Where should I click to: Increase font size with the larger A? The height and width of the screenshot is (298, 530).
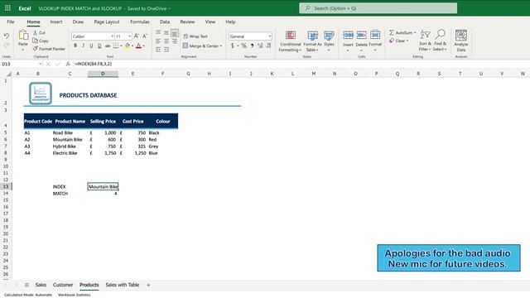coord(136,36)
